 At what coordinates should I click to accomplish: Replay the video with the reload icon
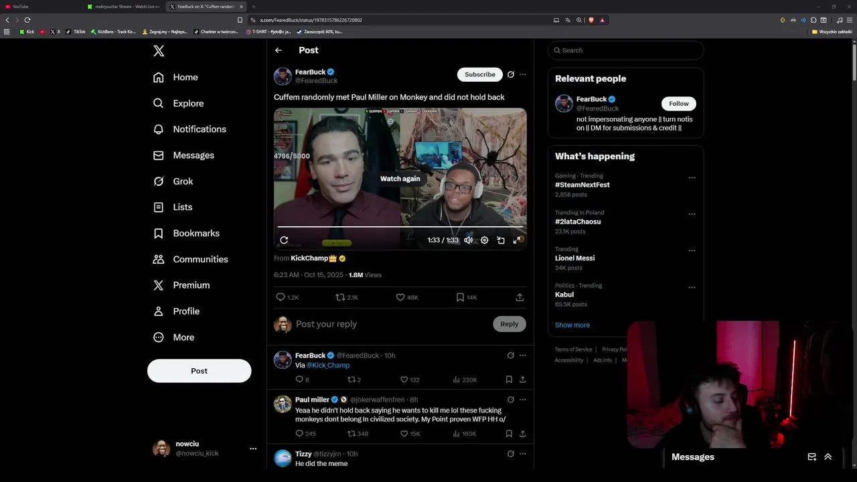[284, 240]
